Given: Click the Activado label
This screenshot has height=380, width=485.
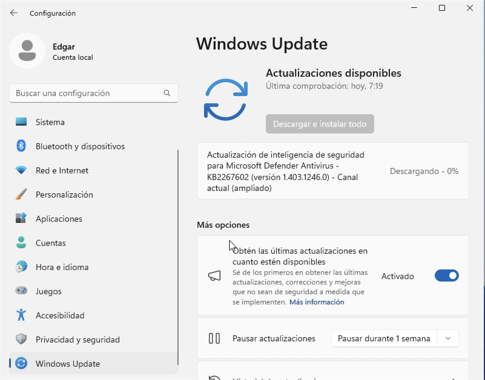Looking at the screenshot, I should [397, 276].
